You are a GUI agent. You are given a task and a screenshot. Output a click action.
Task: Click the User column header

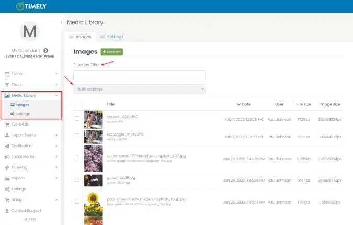(279, 104)
